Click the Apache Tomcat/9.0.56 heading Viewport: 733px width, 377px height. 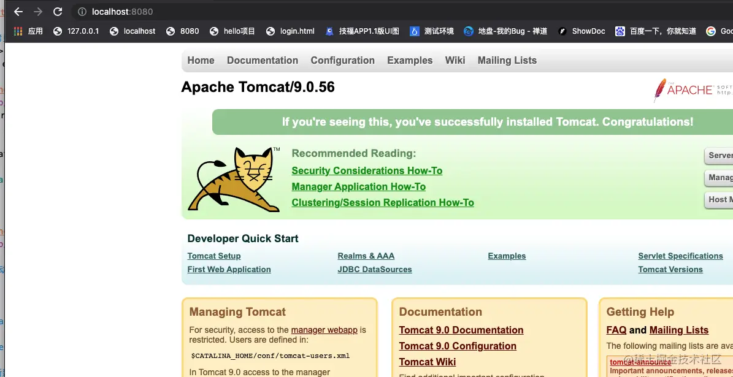[x=258, y=88]
